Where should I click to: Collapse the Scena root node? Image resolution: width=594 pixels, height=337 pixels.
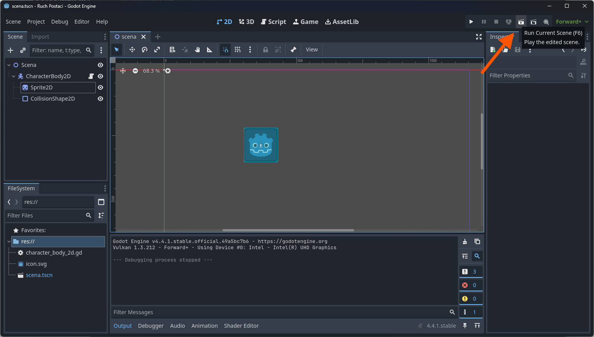9,65
